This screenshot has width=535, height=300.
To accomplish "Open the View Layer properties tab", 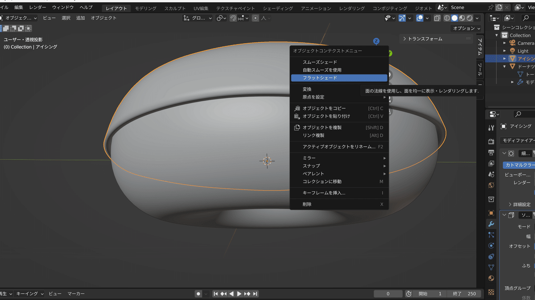I will (x=491, y=163).
